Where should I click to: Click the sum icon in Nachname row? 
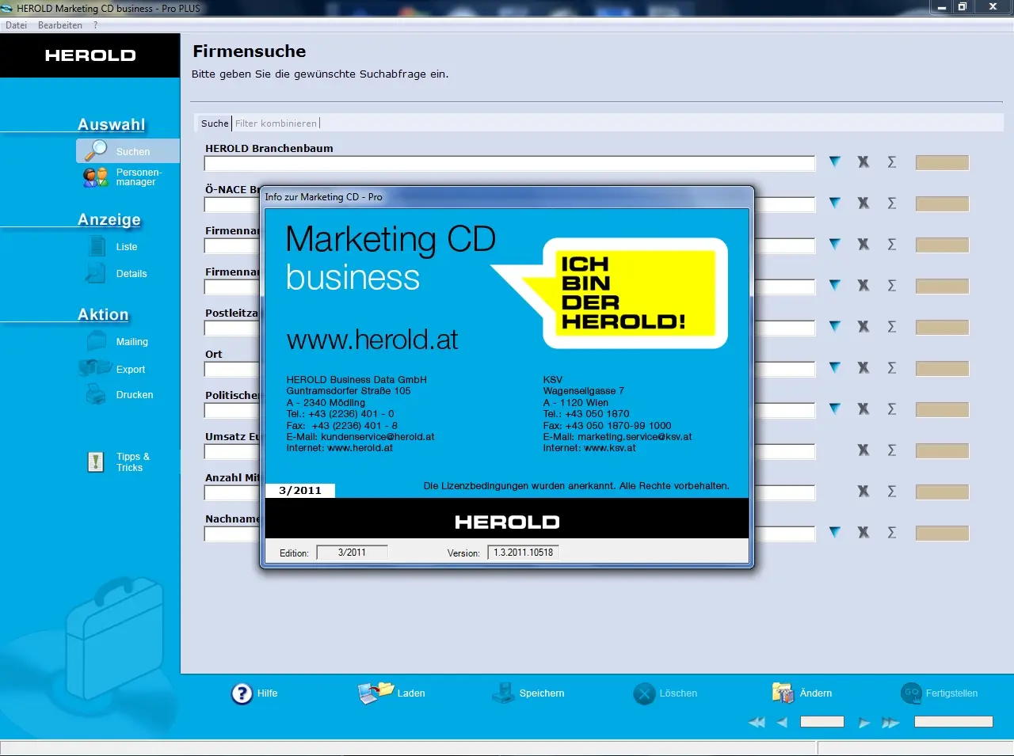coord(892,532)
